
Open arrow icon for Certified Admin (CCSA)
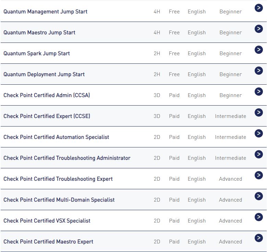tap(259, 92)
